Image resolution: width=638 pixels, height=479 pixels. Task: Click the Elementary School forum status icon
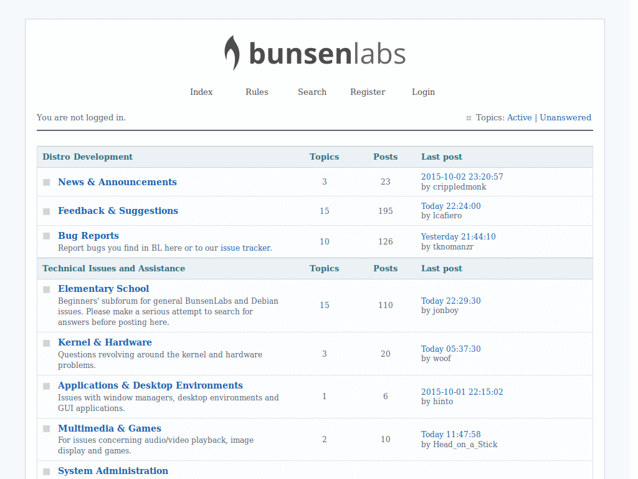tap(46, 289)
